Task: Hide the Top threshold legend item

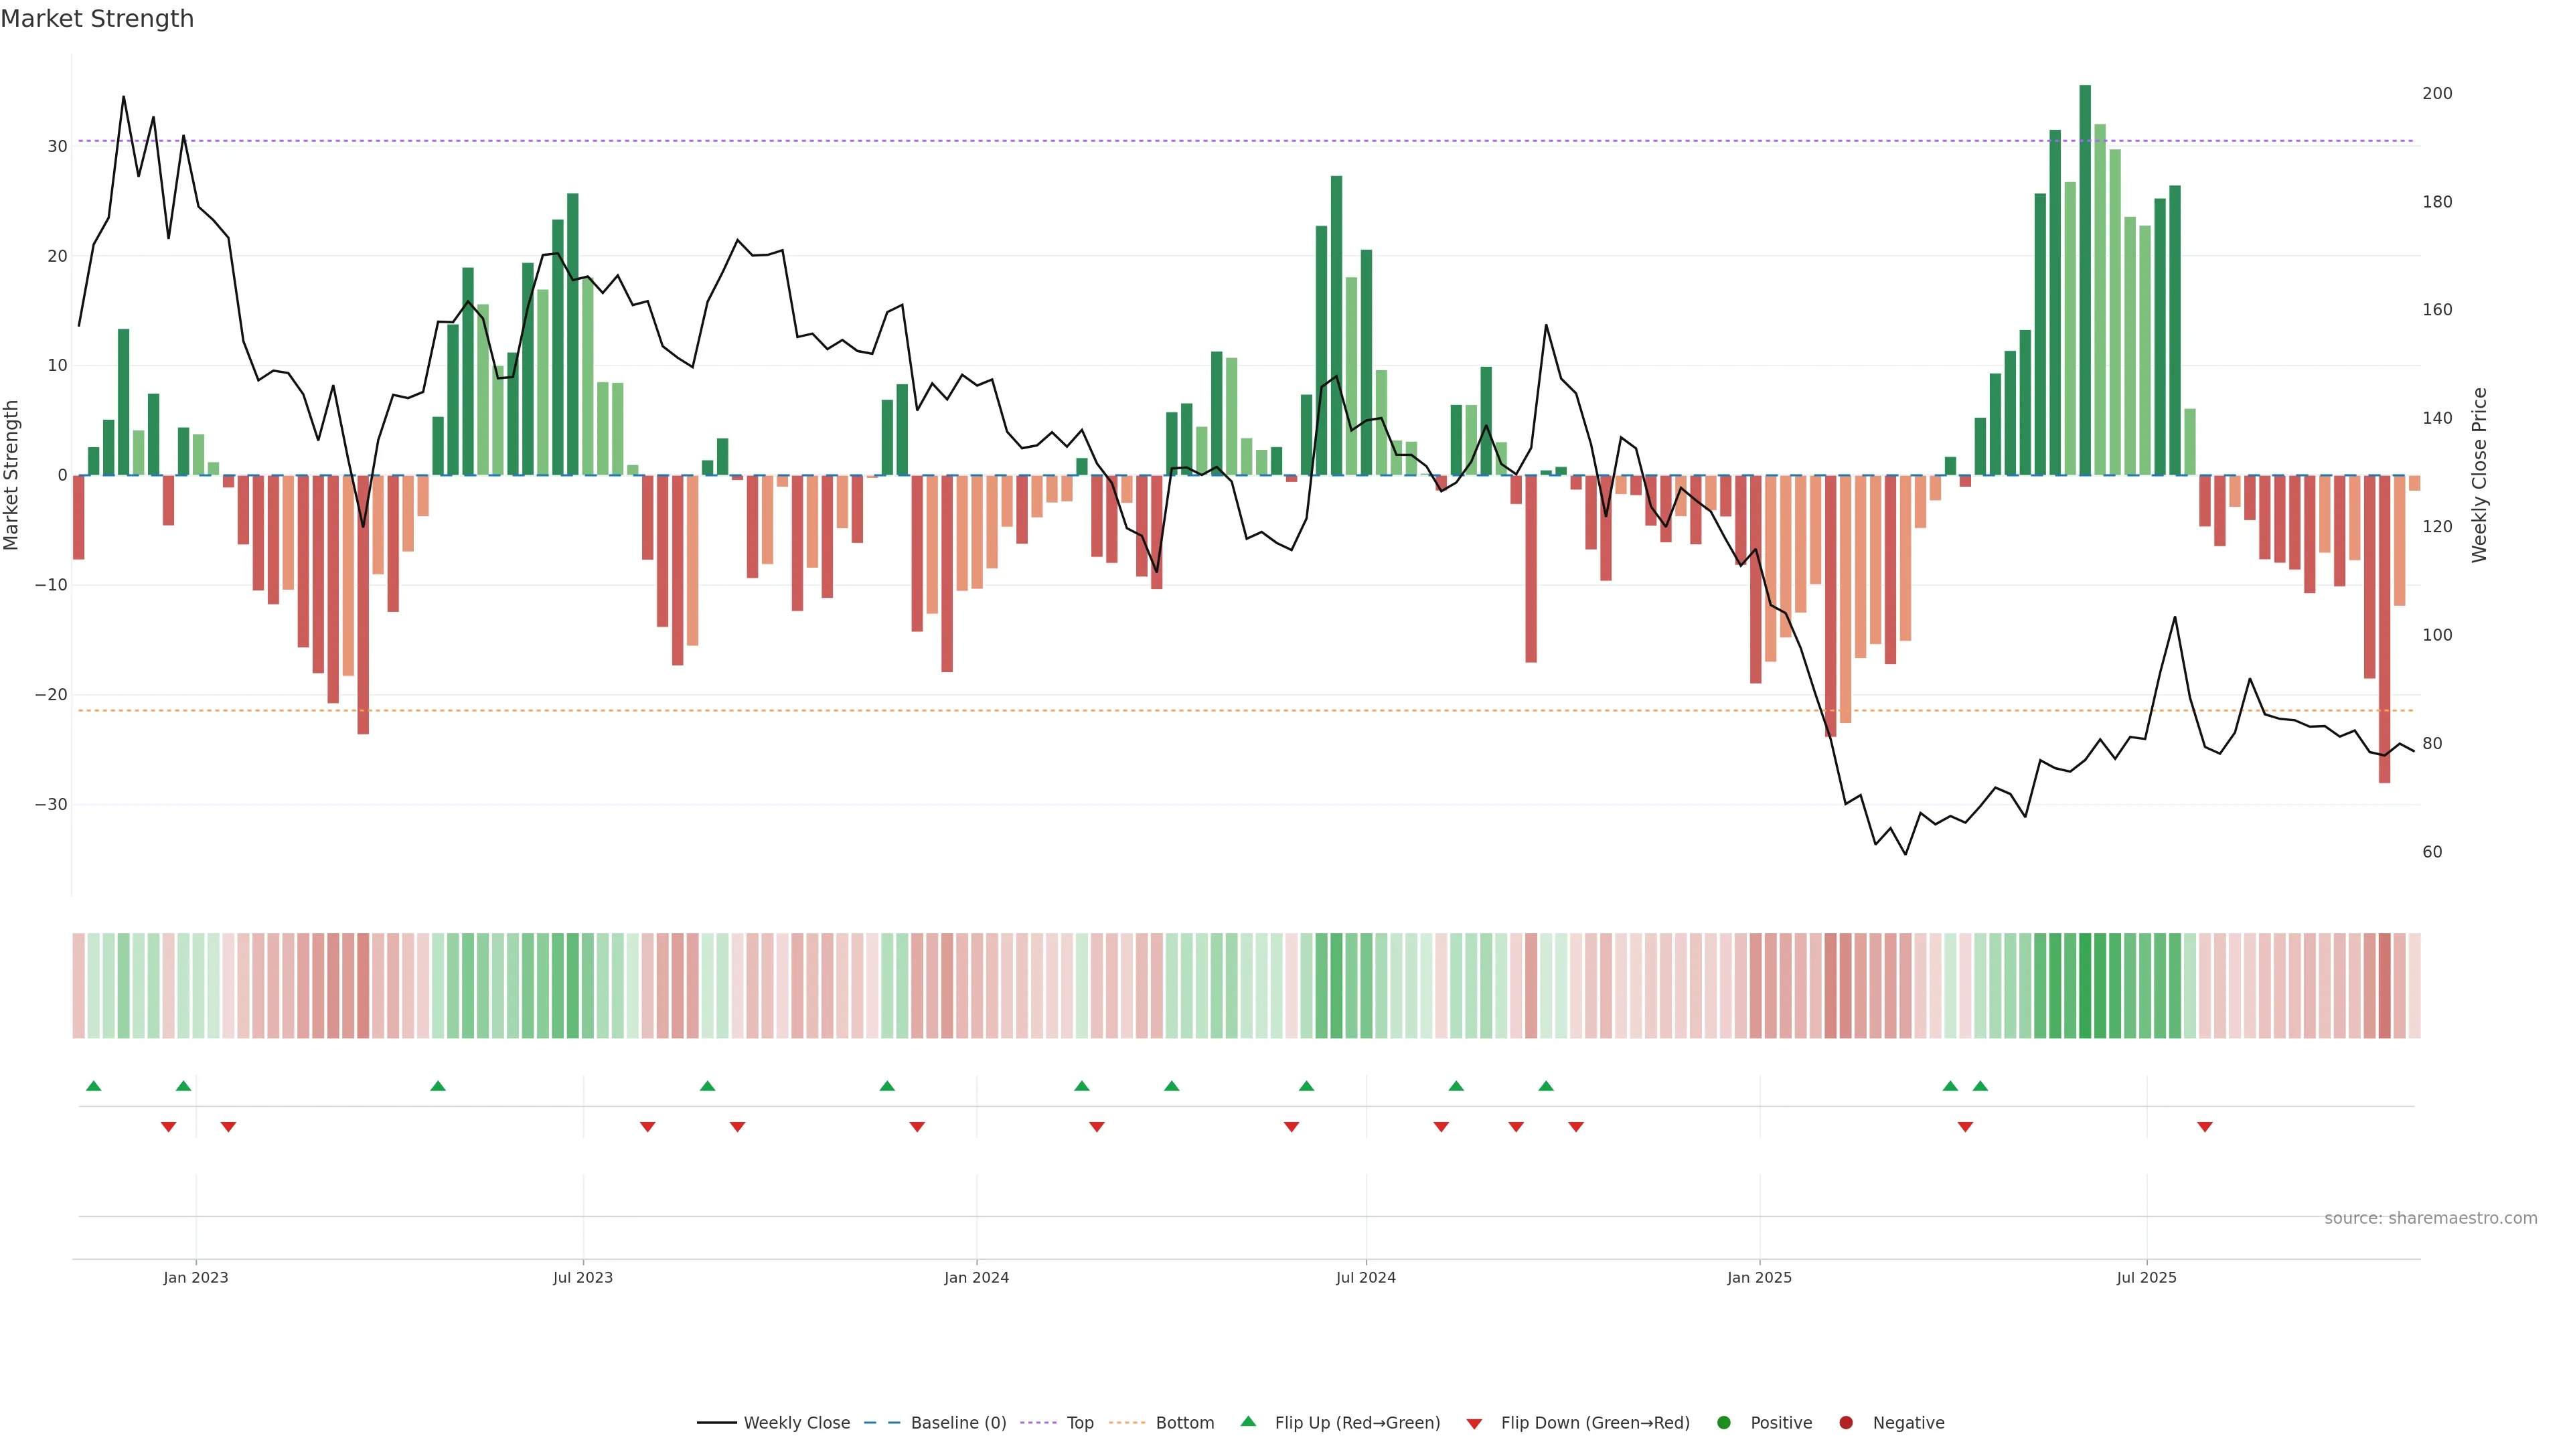Action: coord(1079,1422)
